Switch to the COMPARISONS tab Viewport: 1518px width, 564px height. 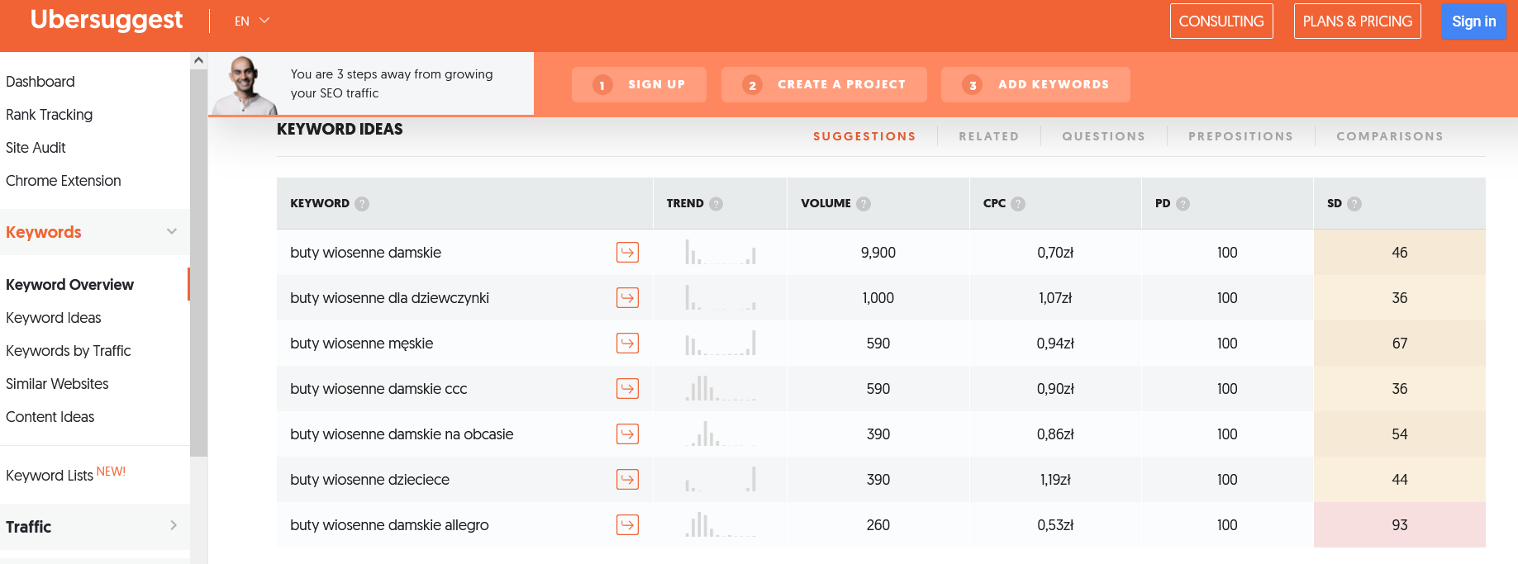(x=1390, y=136)
